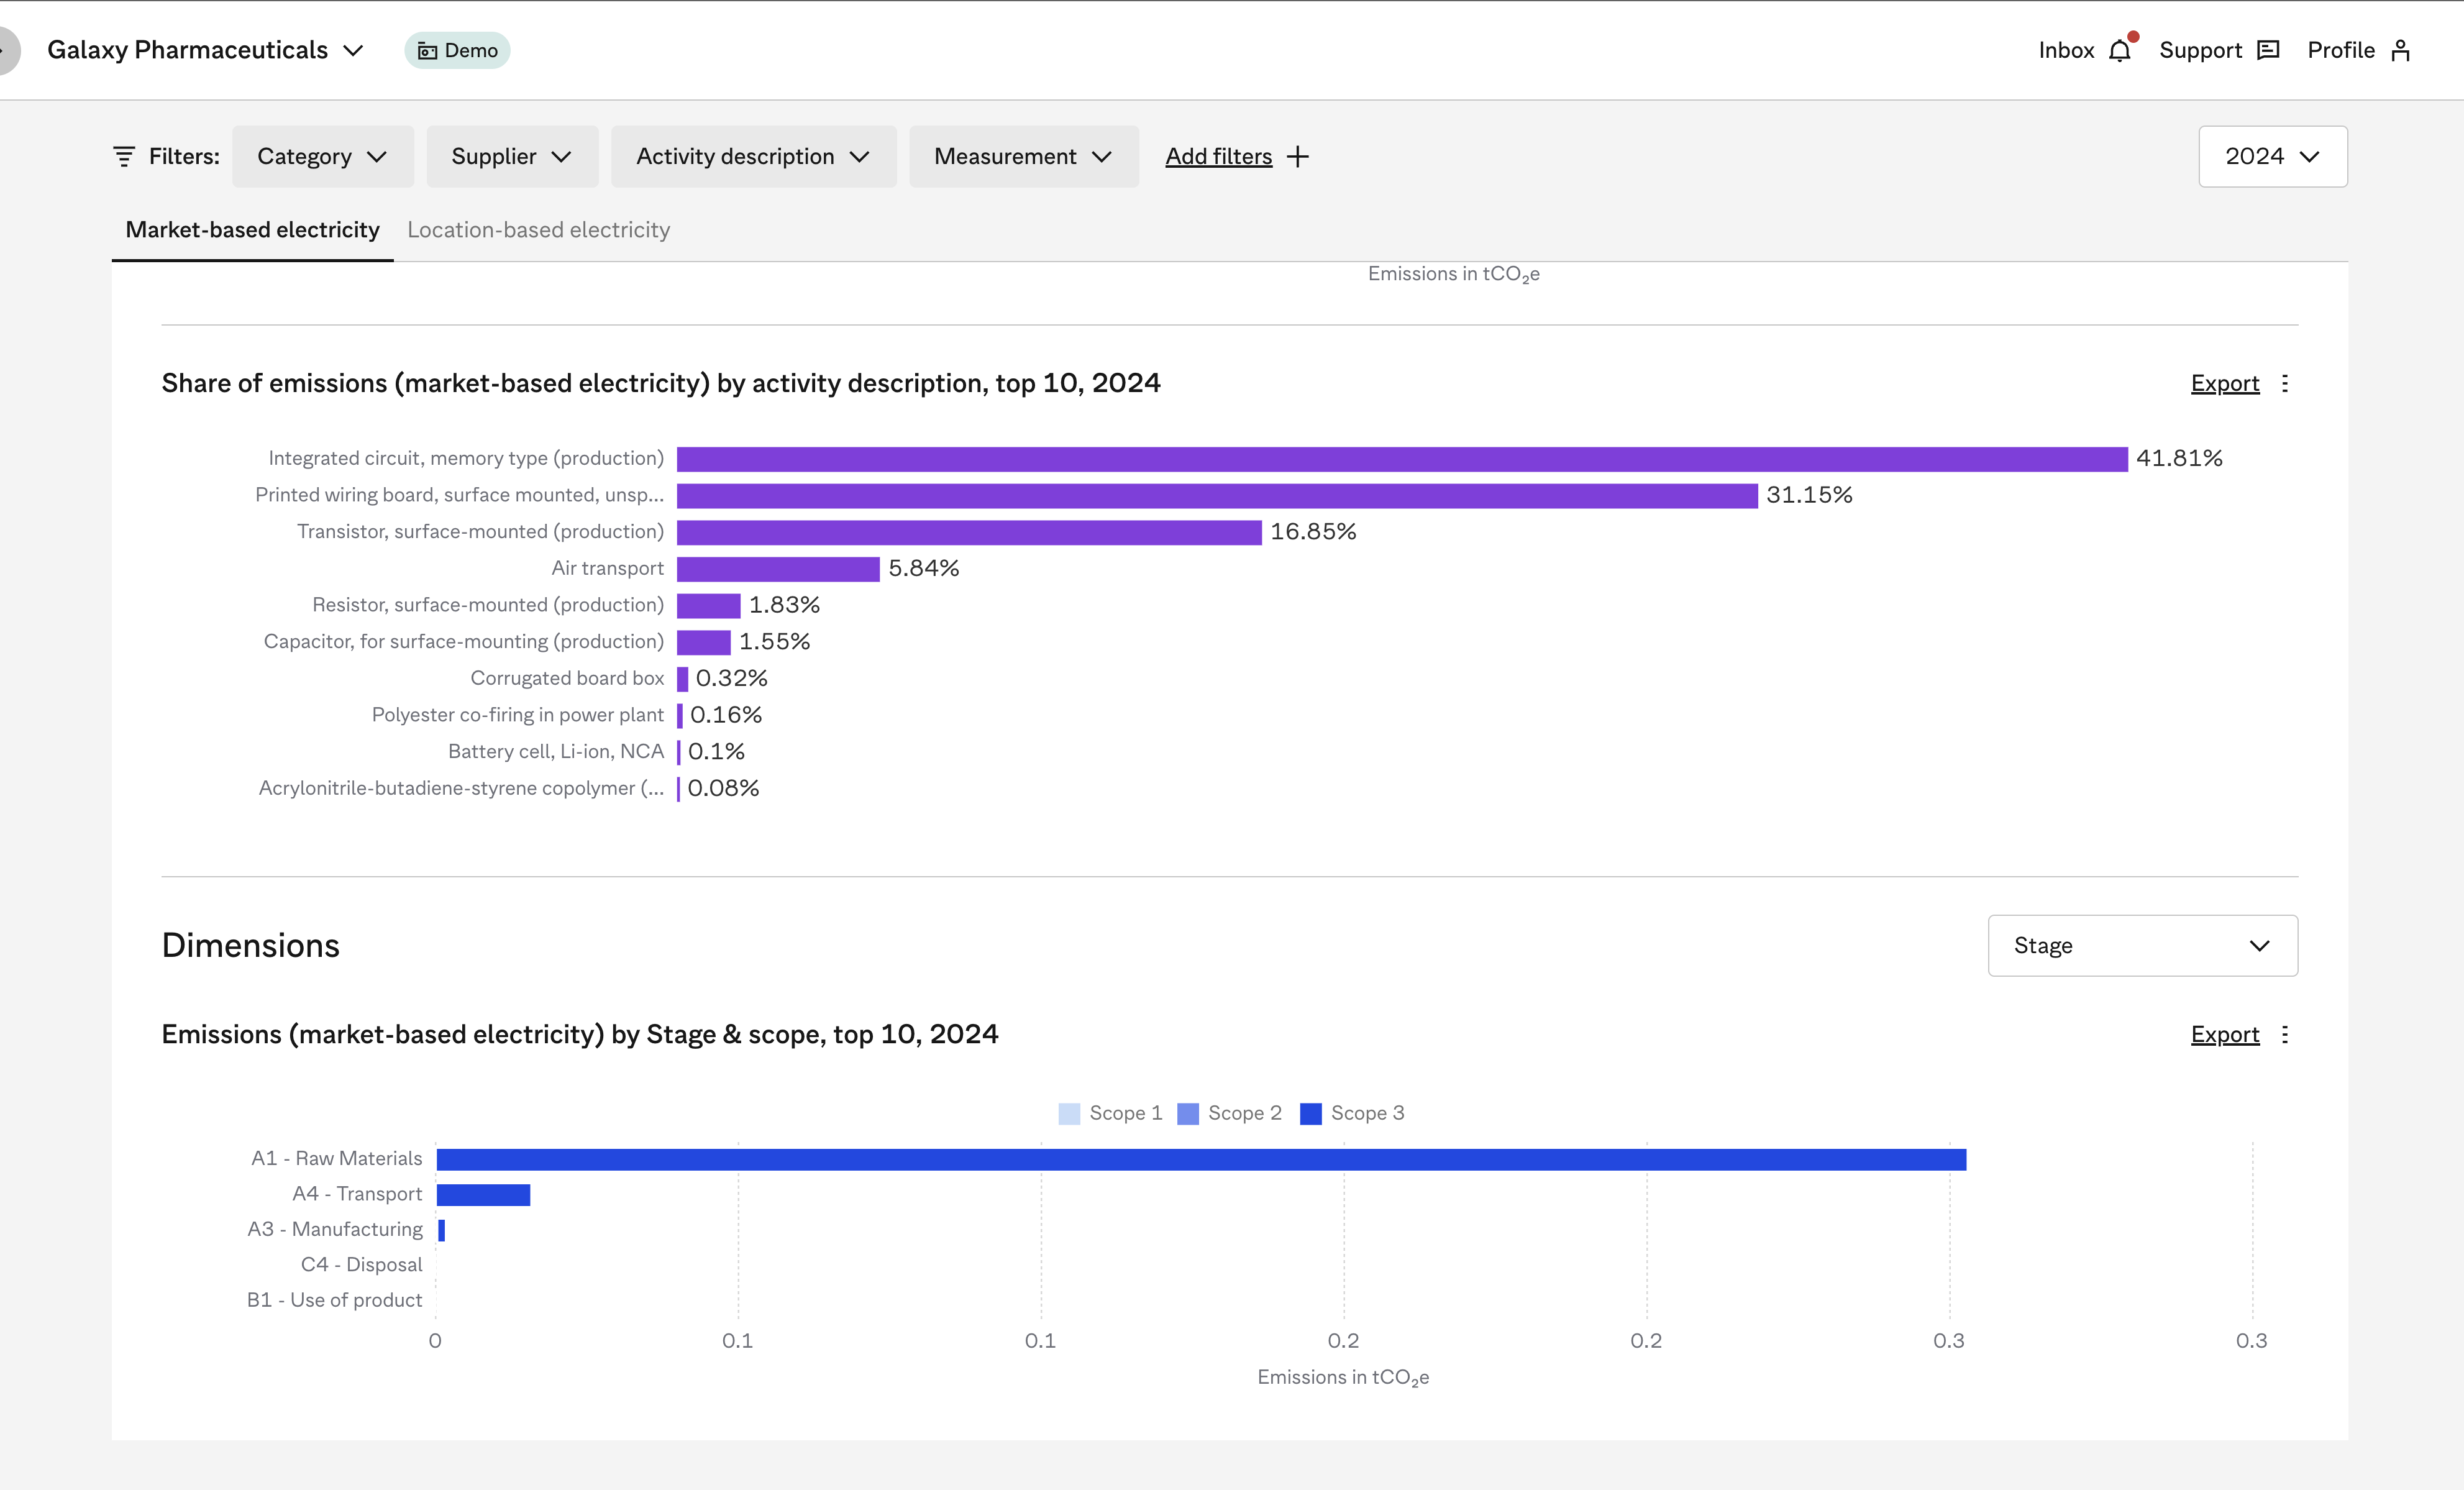
Task: Open the kebab menu beside the top Export link
Action: 2286,383
